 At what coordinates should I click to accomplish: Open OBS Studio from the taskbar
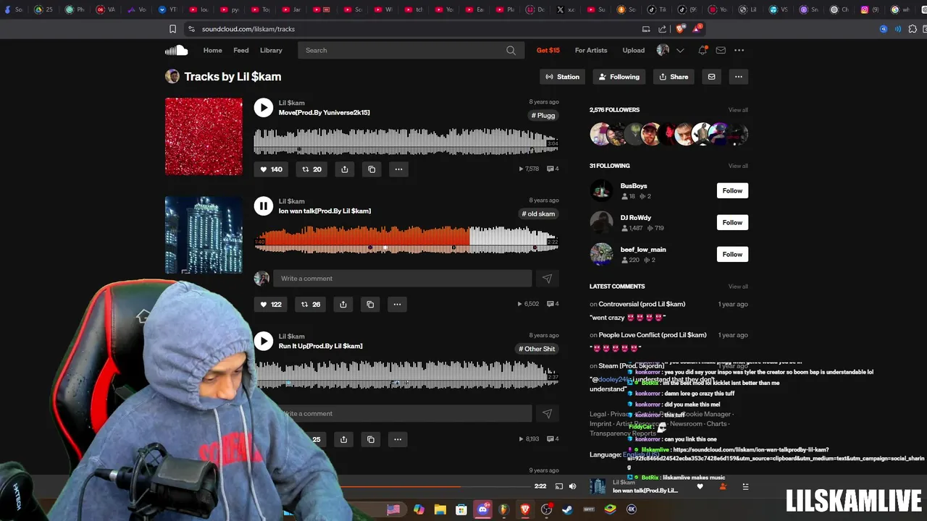(x=547, y=509)
